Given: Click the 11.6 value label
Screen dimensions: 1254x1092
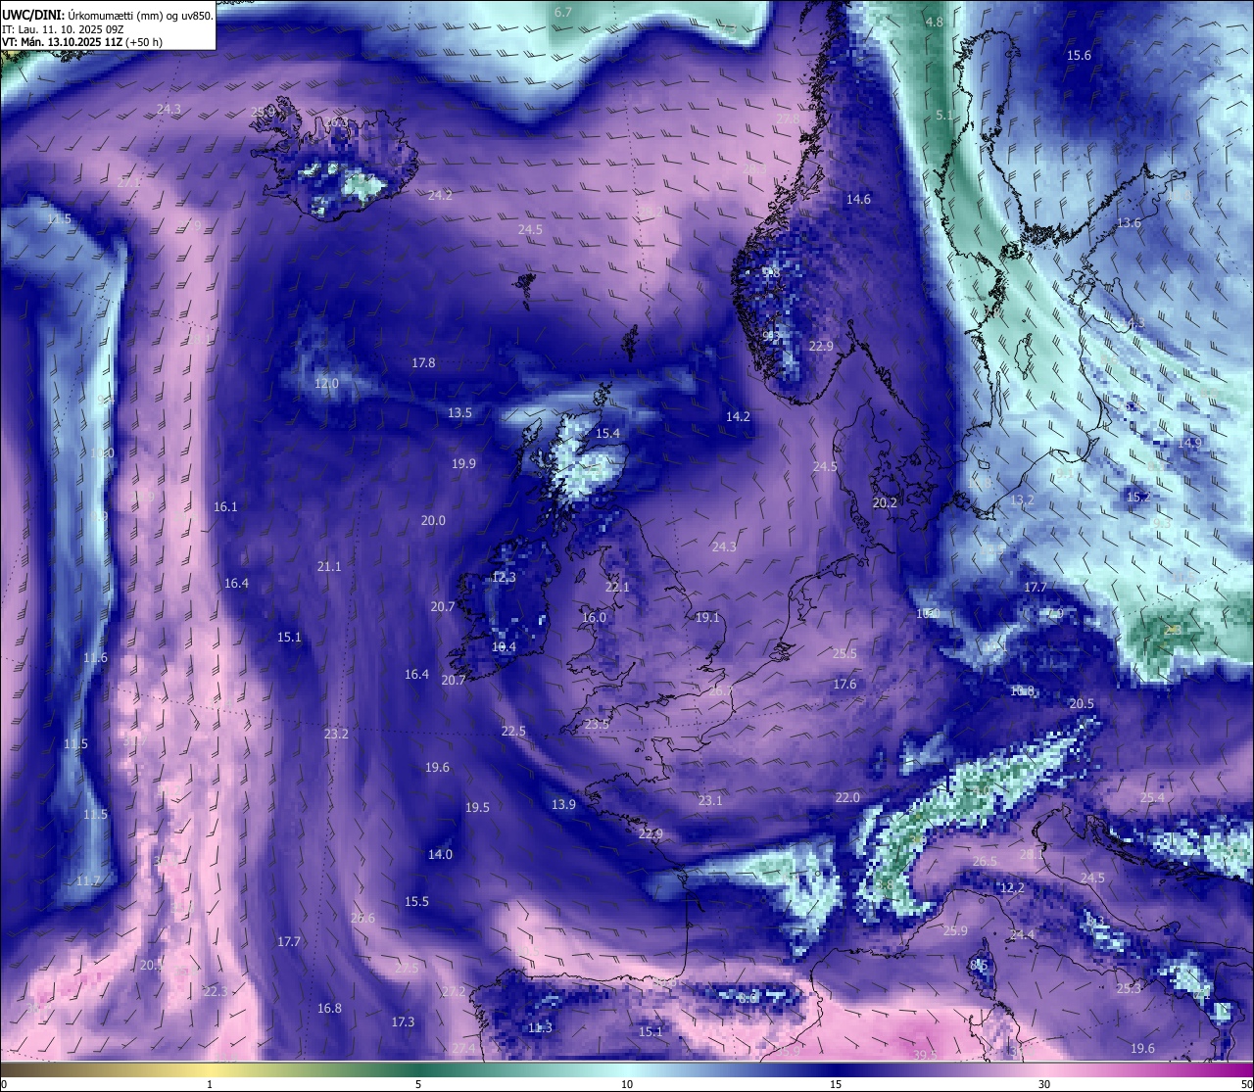Looking at the screenshot, I should click(95, 657).
